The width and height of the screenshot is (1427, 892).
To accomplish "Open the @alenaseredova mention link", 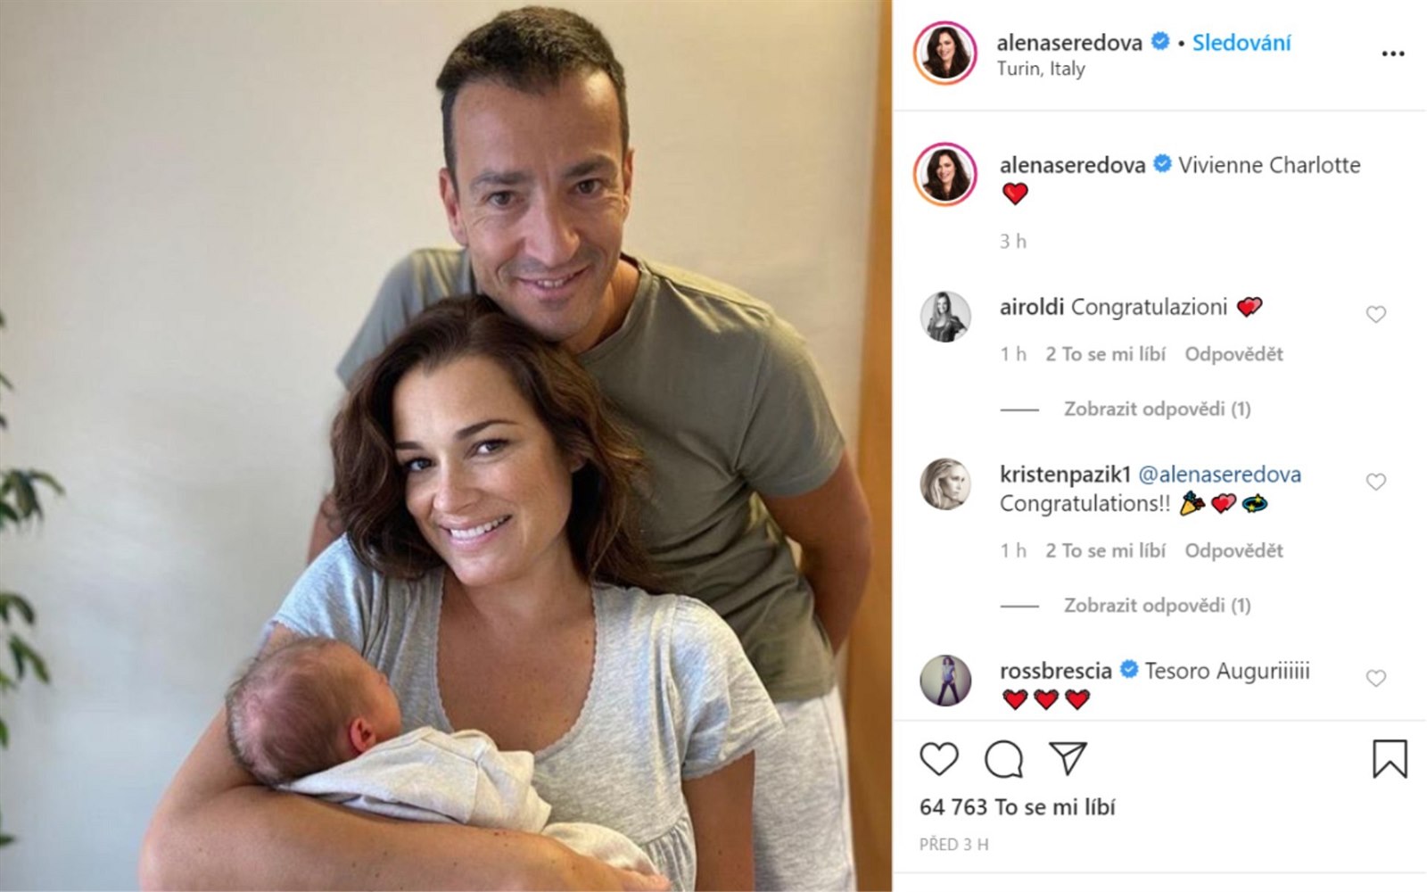I will click(1219, 475).
